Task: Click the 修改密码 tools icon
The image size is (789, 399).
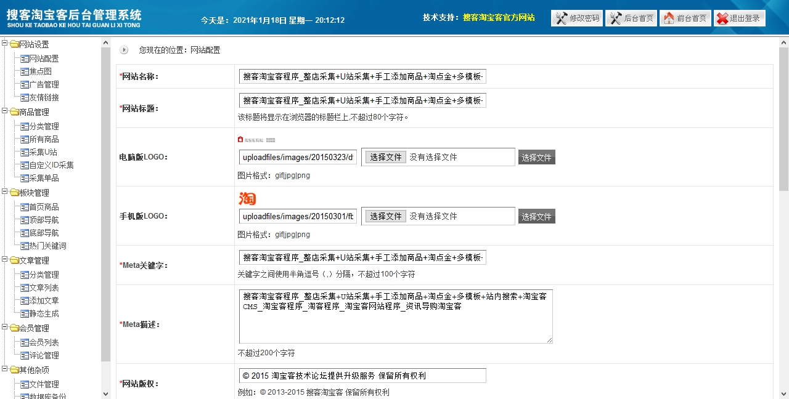Action: click(561, 18)
